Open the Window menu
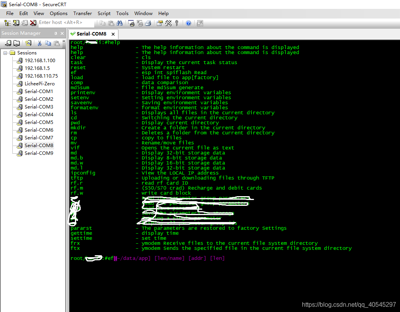Image resolution: width=400 pixels, height=312 pixels. tap(143, 14)
